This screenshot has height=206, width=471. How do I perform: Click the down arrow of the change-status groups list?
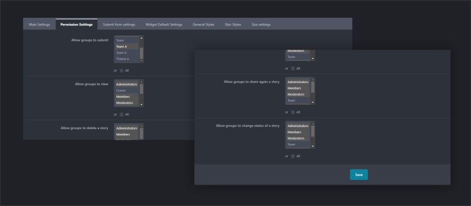(x=313, y=146)
